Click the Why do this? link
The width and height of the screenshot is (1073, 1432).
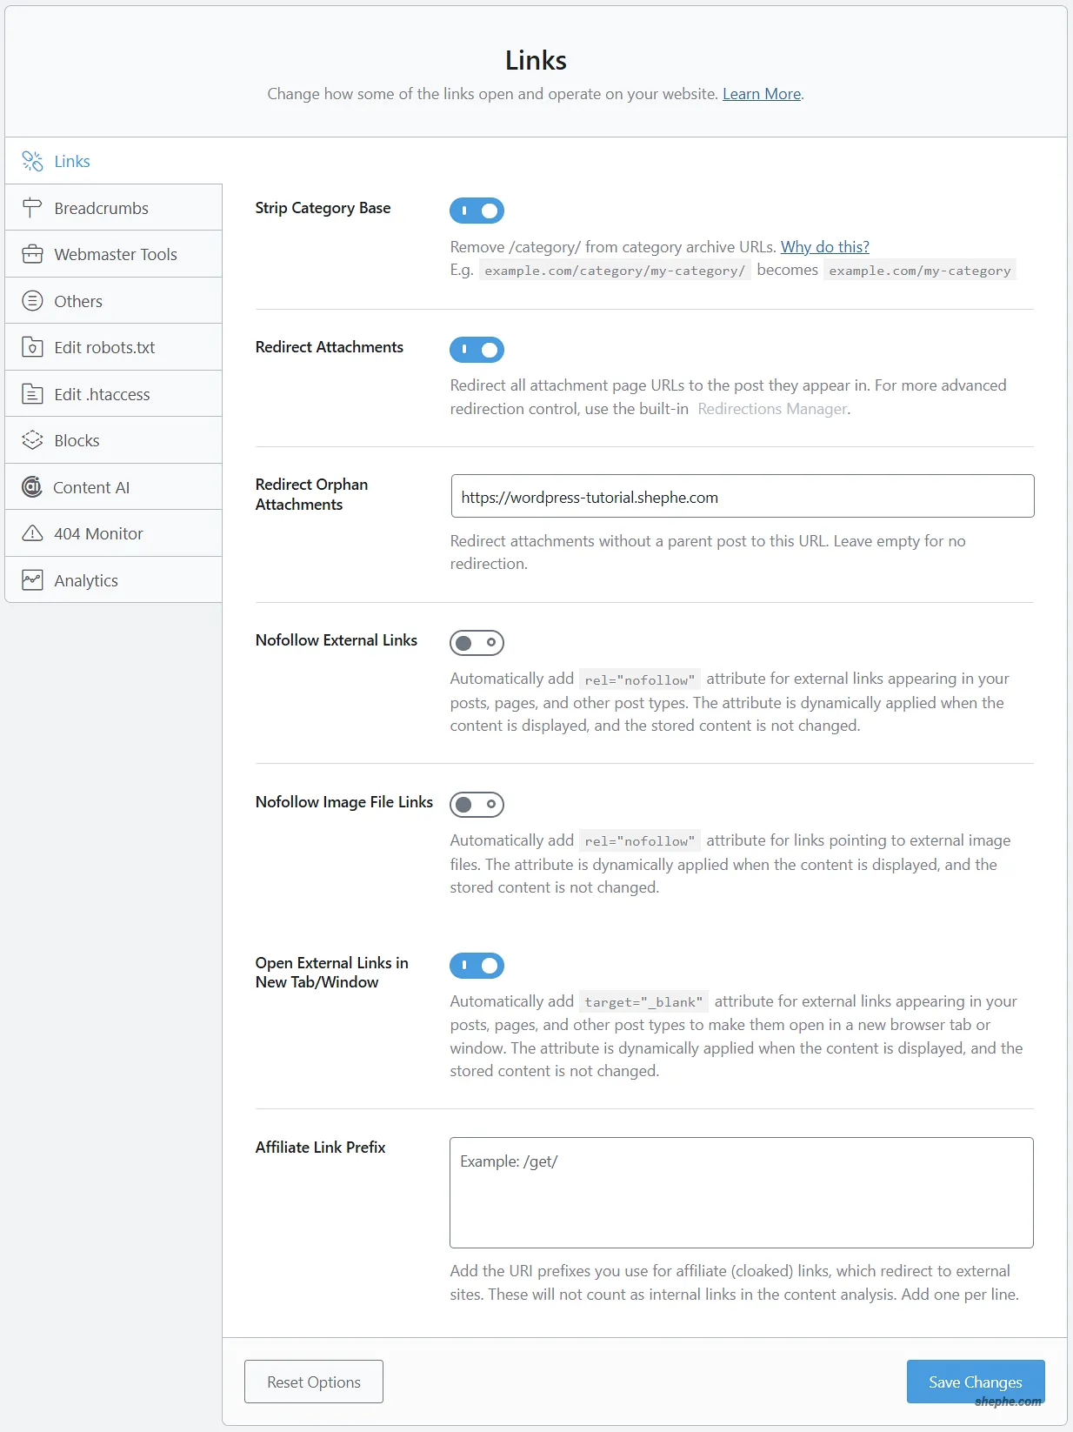(823, 247)
